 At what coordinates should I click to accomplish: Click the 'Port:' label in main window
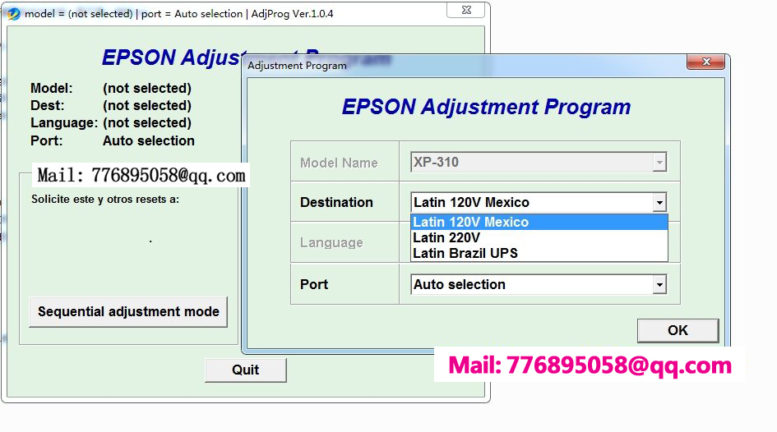(x=47, y=140)
